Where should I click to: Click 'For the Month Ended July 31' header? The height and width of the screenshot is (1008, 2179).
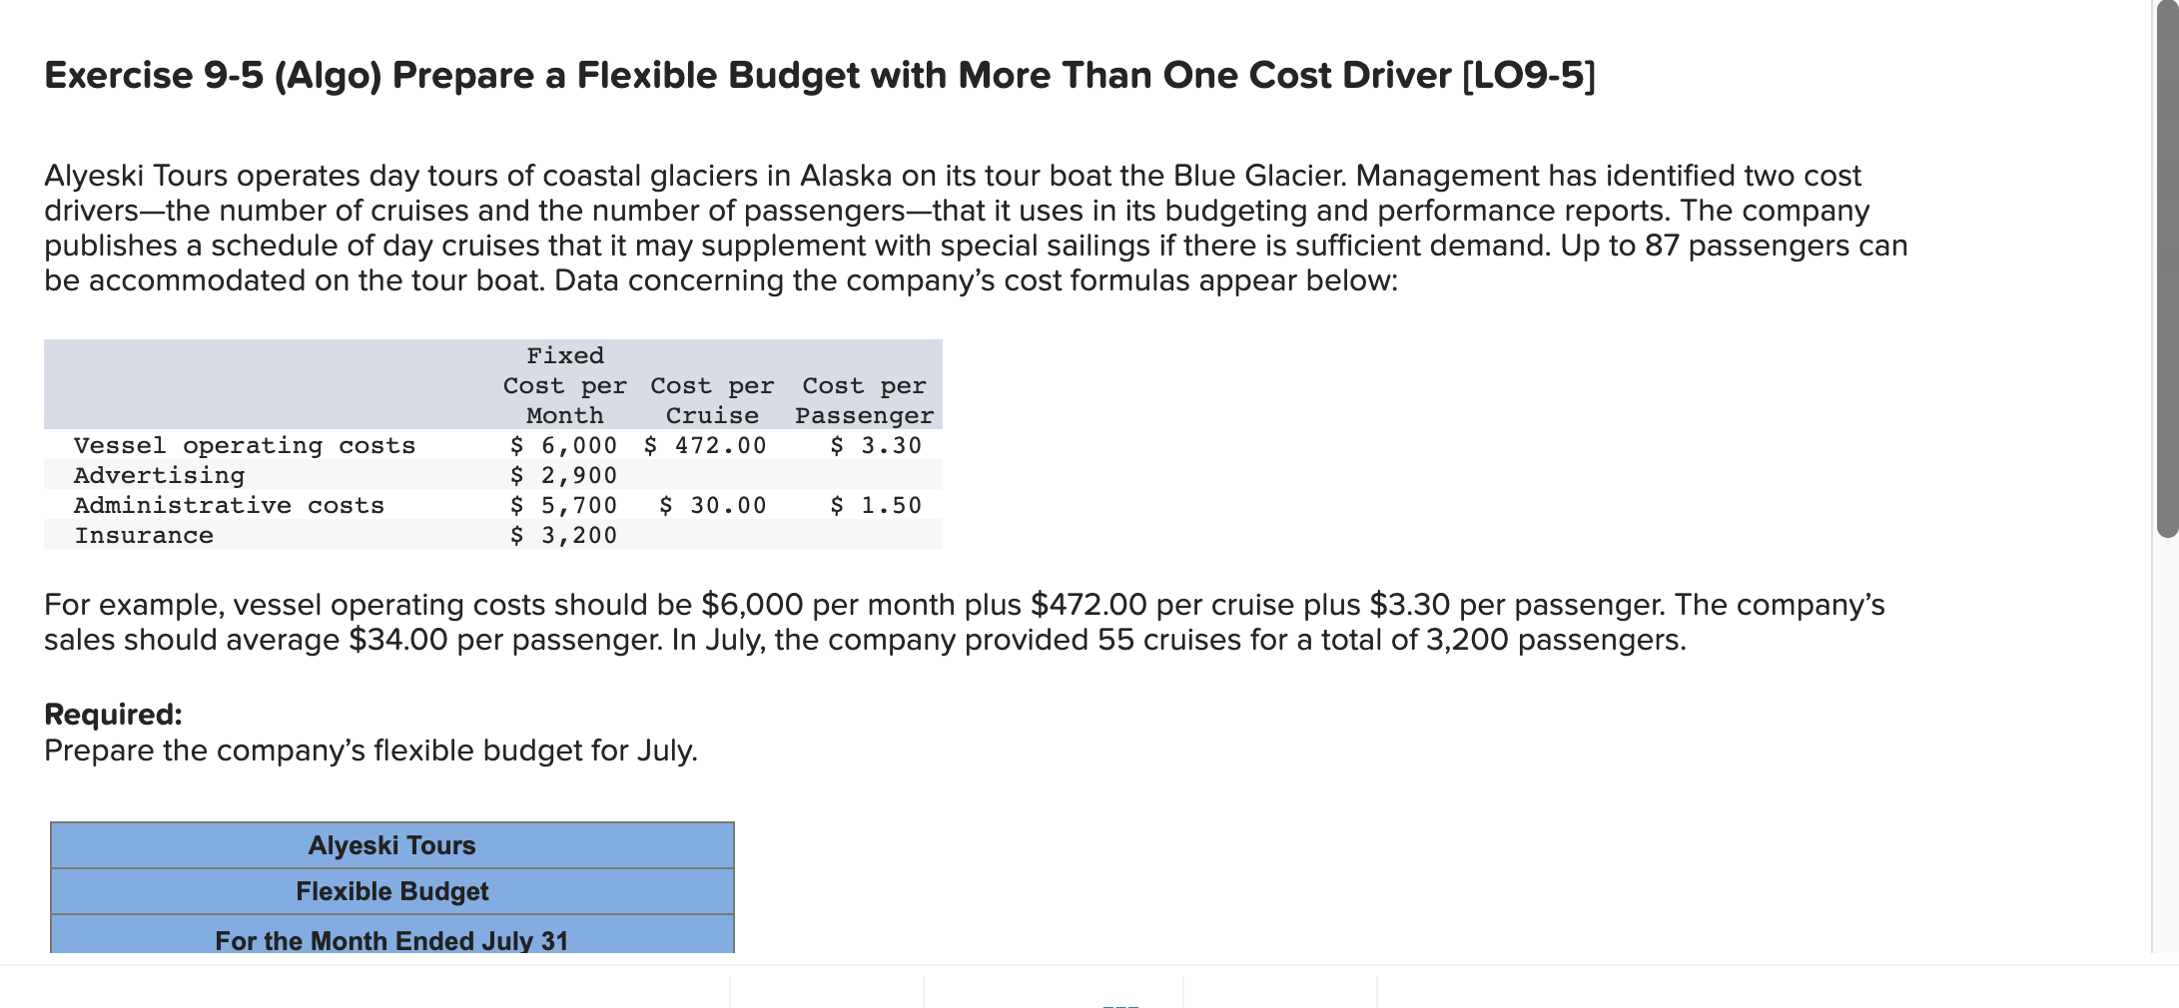click(391, 939)
